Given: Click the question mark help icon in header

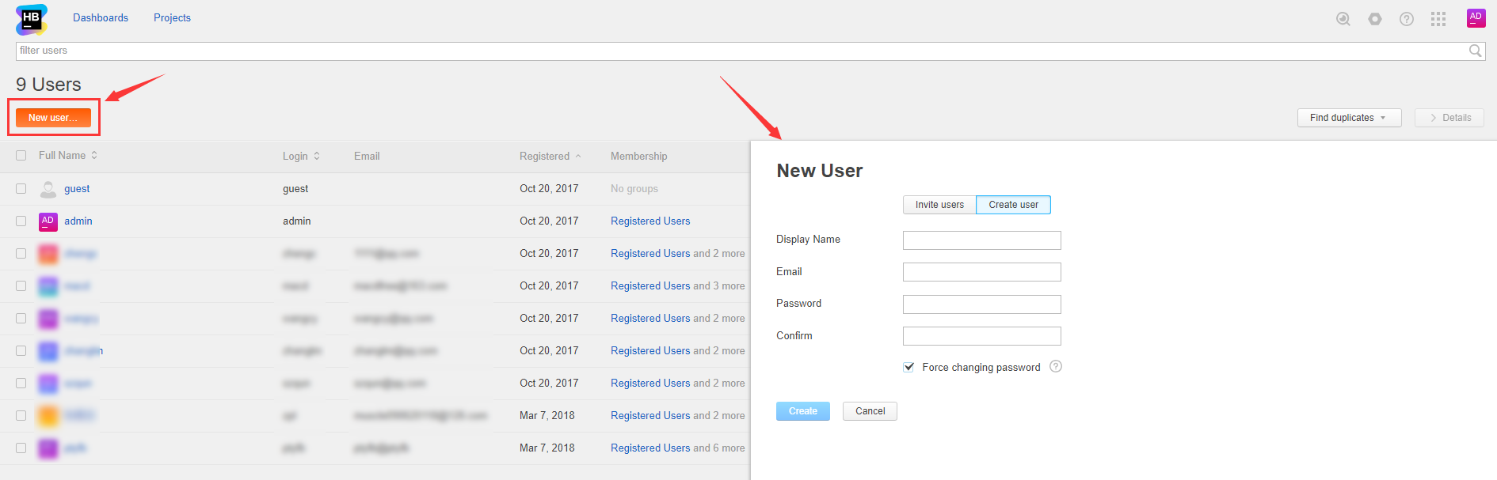Looking at the screenshot, I should (1406, 19).
